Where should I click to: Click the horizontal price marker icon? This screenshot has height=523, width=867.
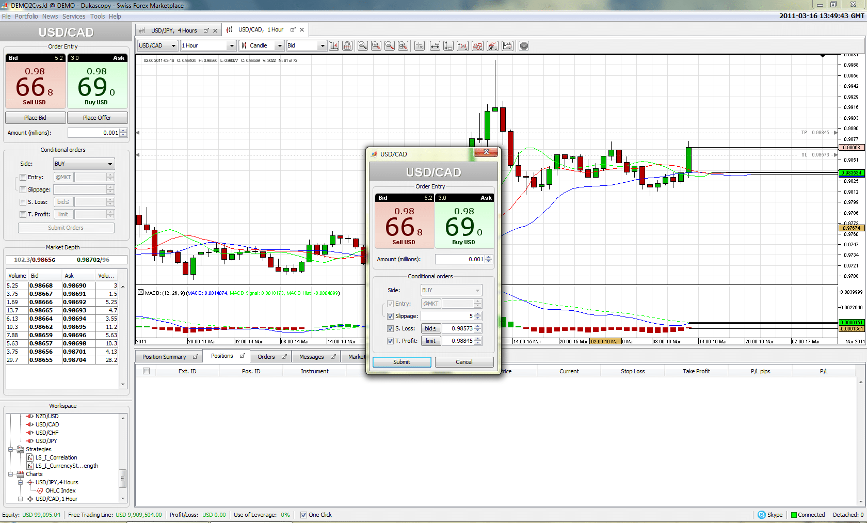[x=435, y=46]
